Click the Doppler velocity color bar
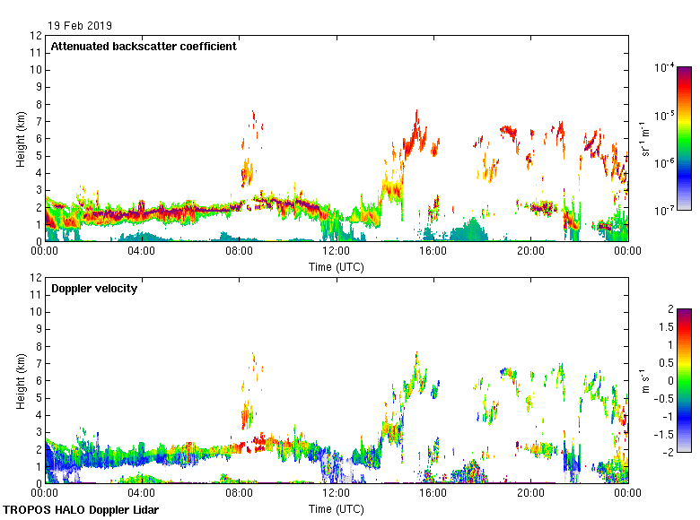Viewport: 700px width, 520px height. [684, 380]
